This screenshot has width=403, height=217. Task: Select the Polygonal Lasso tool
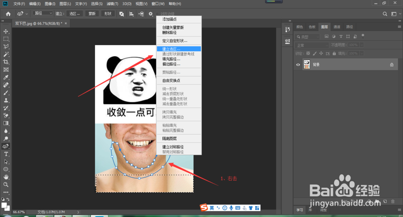[6, 46]
